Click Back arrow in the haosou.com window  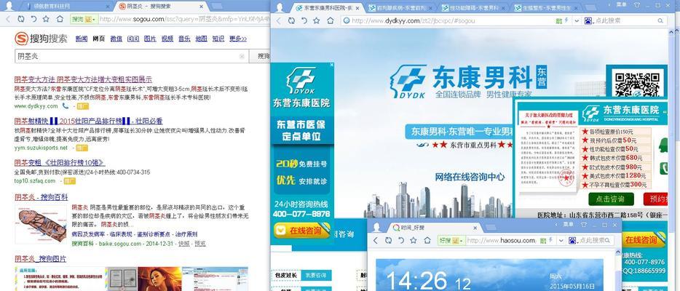[376, 240]
